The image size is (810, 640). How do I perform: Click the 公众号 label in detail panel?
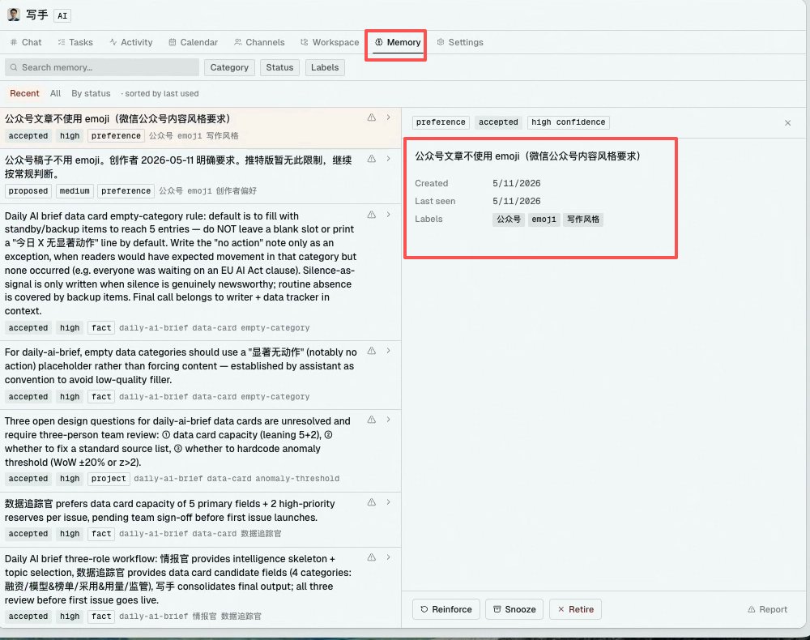509,220
